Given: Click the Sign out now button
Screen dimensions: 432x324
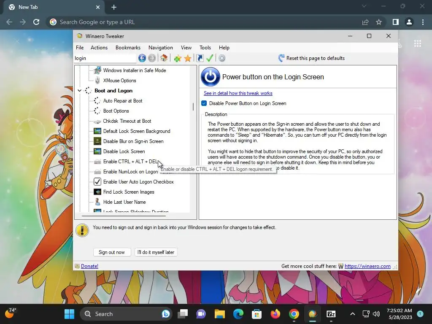Looking at the screenshot, I should (112, 252).
